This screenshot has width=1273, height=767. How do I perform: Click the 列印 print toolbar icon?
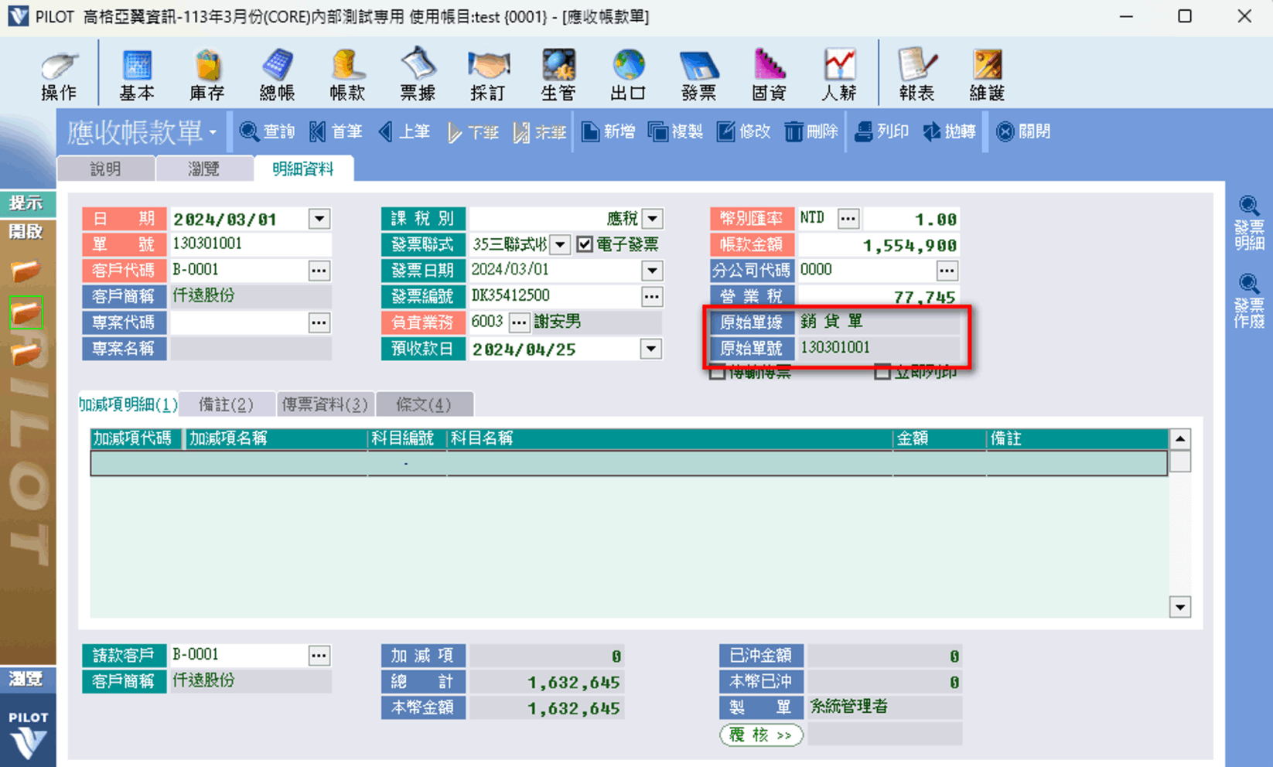click(882, 132)
